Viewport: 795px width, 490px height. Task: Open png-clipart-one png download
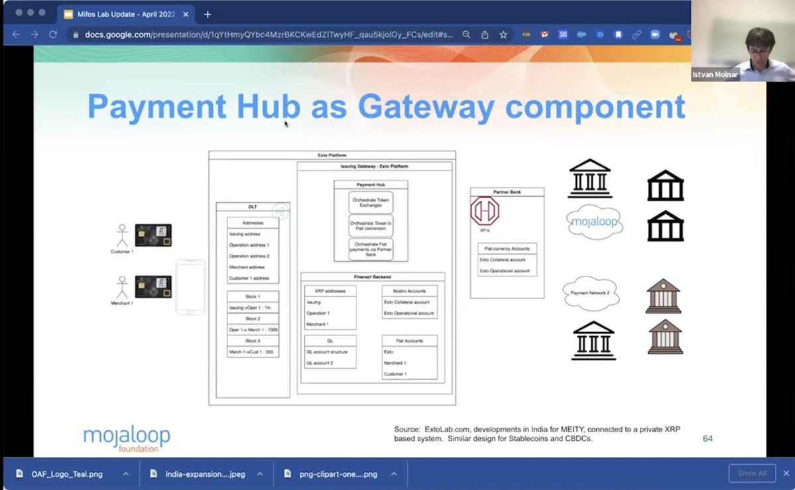(x=338, y=474)
